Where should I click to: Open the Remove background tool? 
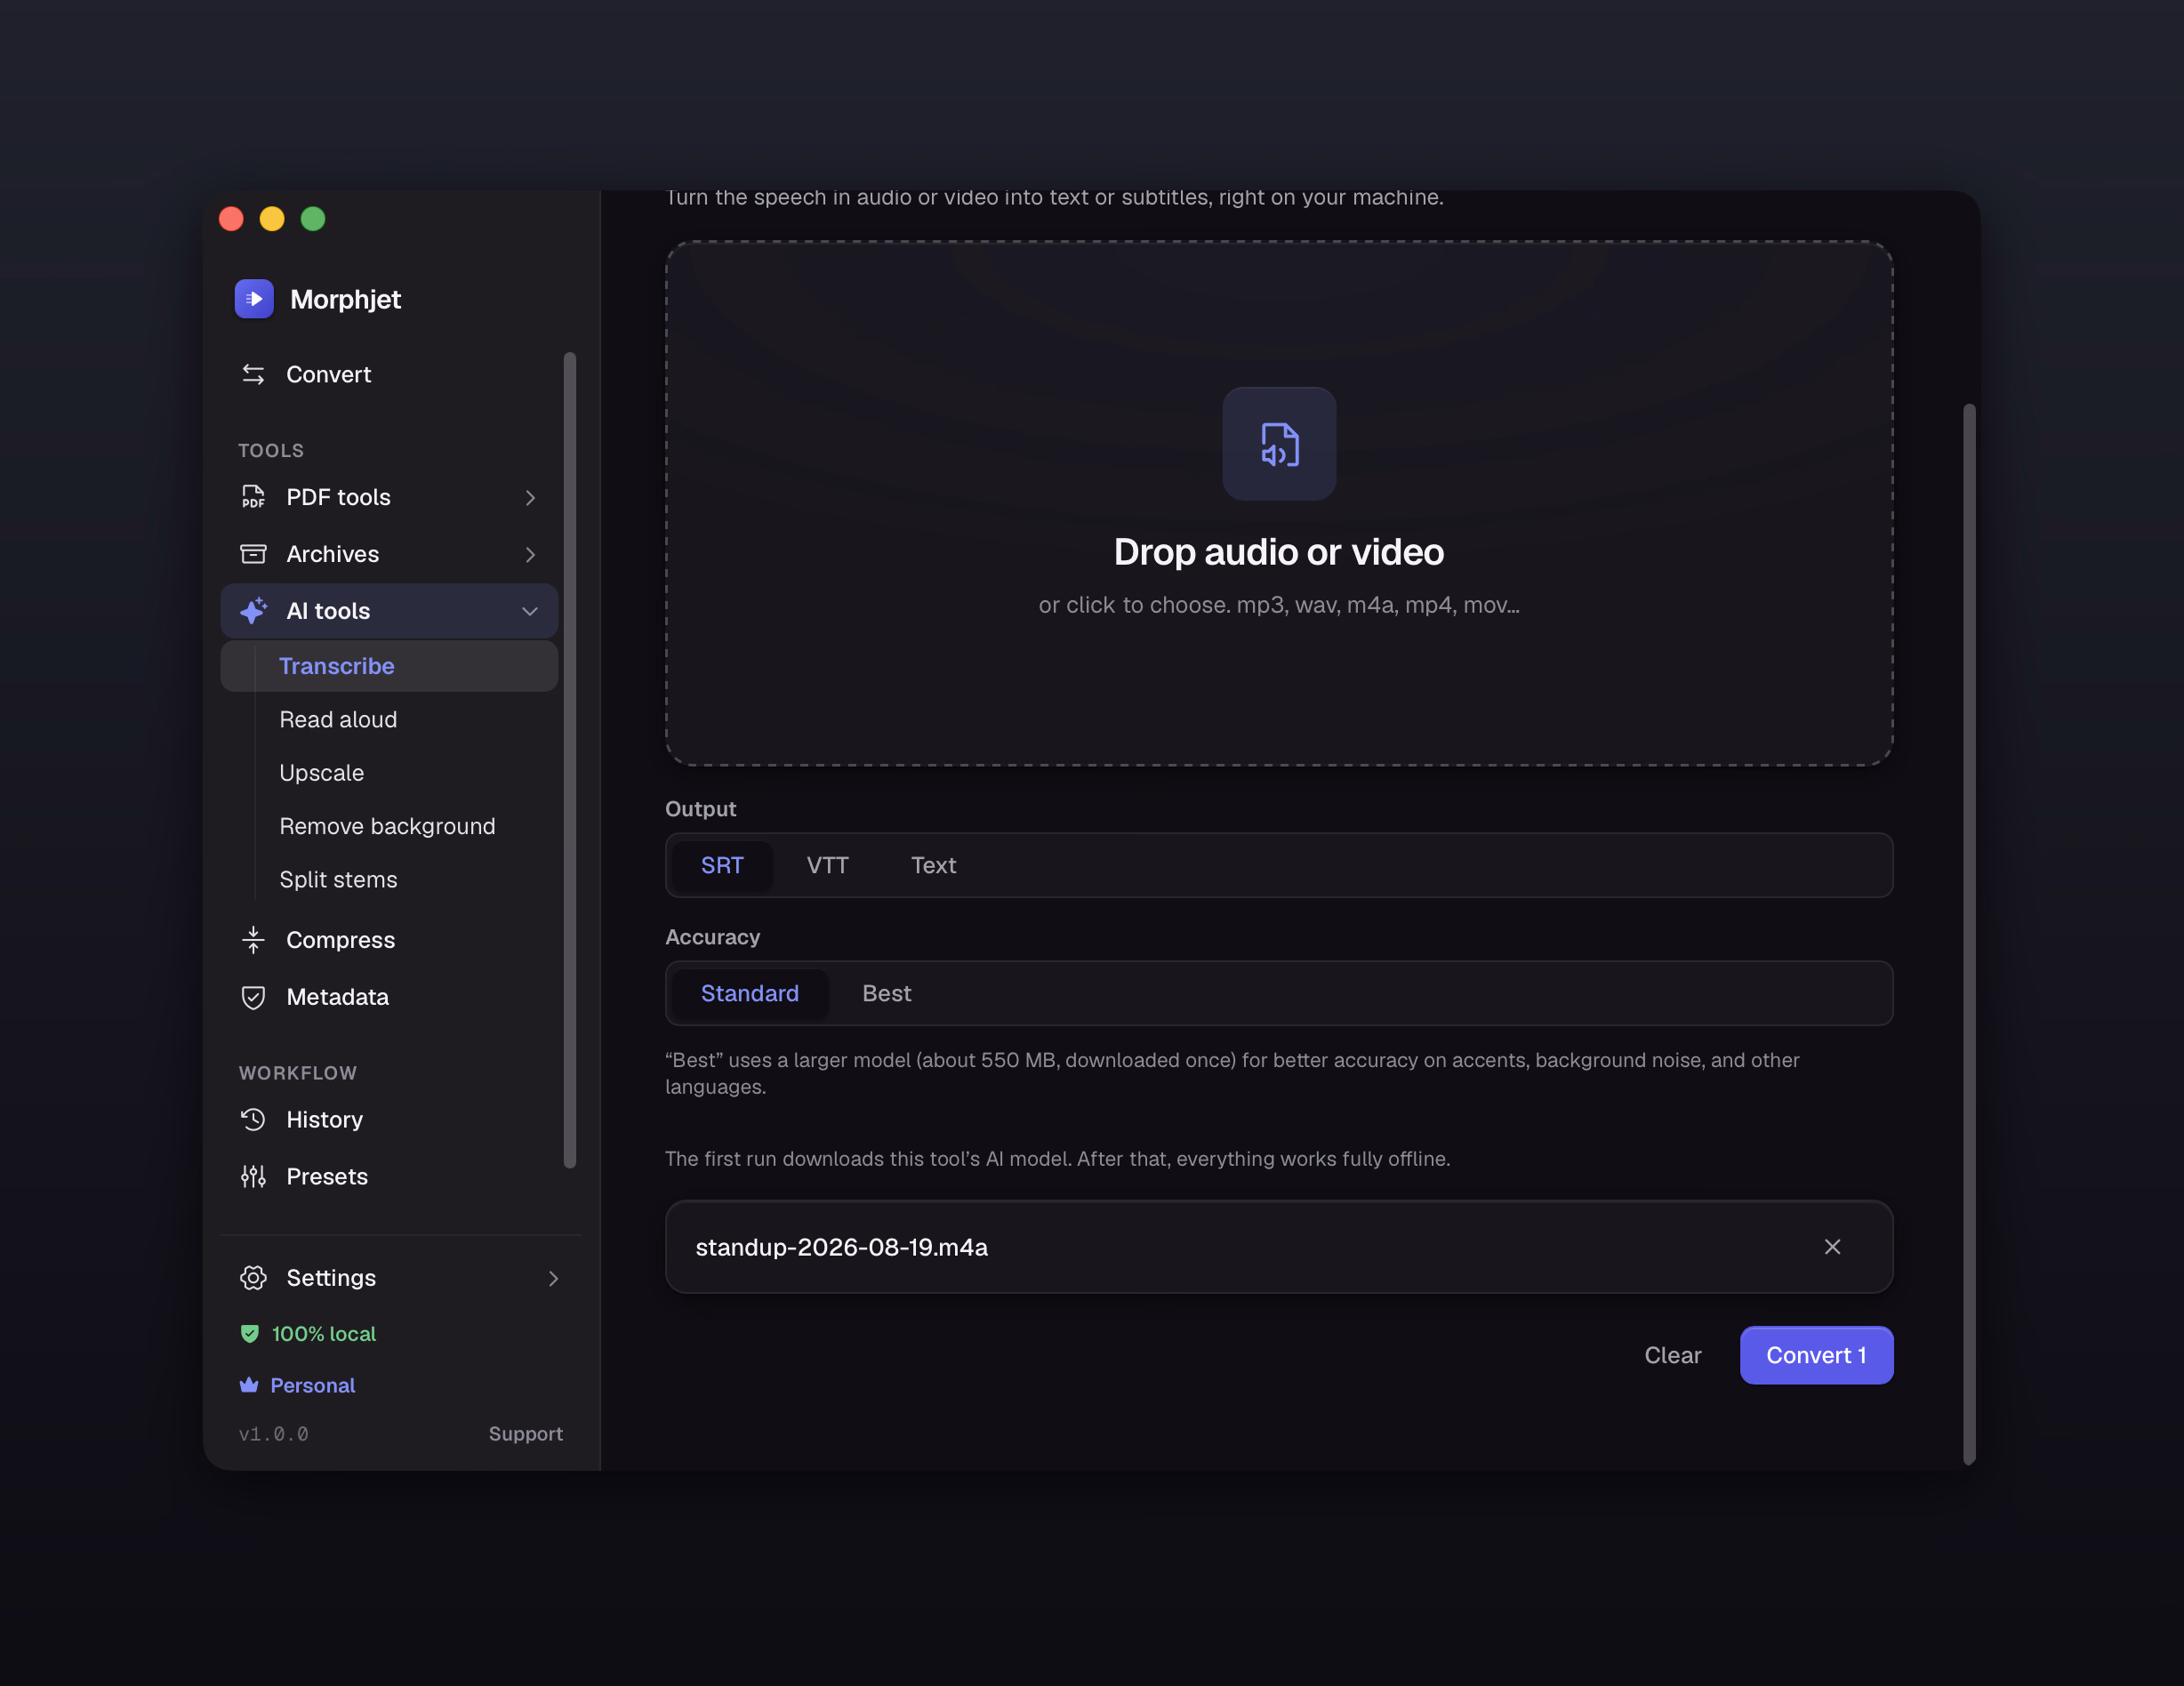tap(387, 826)
